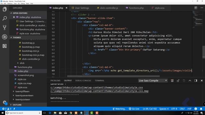Collapse the Open Editors section
The height and width of the screenshot is (115, 205).
point(20,13)
